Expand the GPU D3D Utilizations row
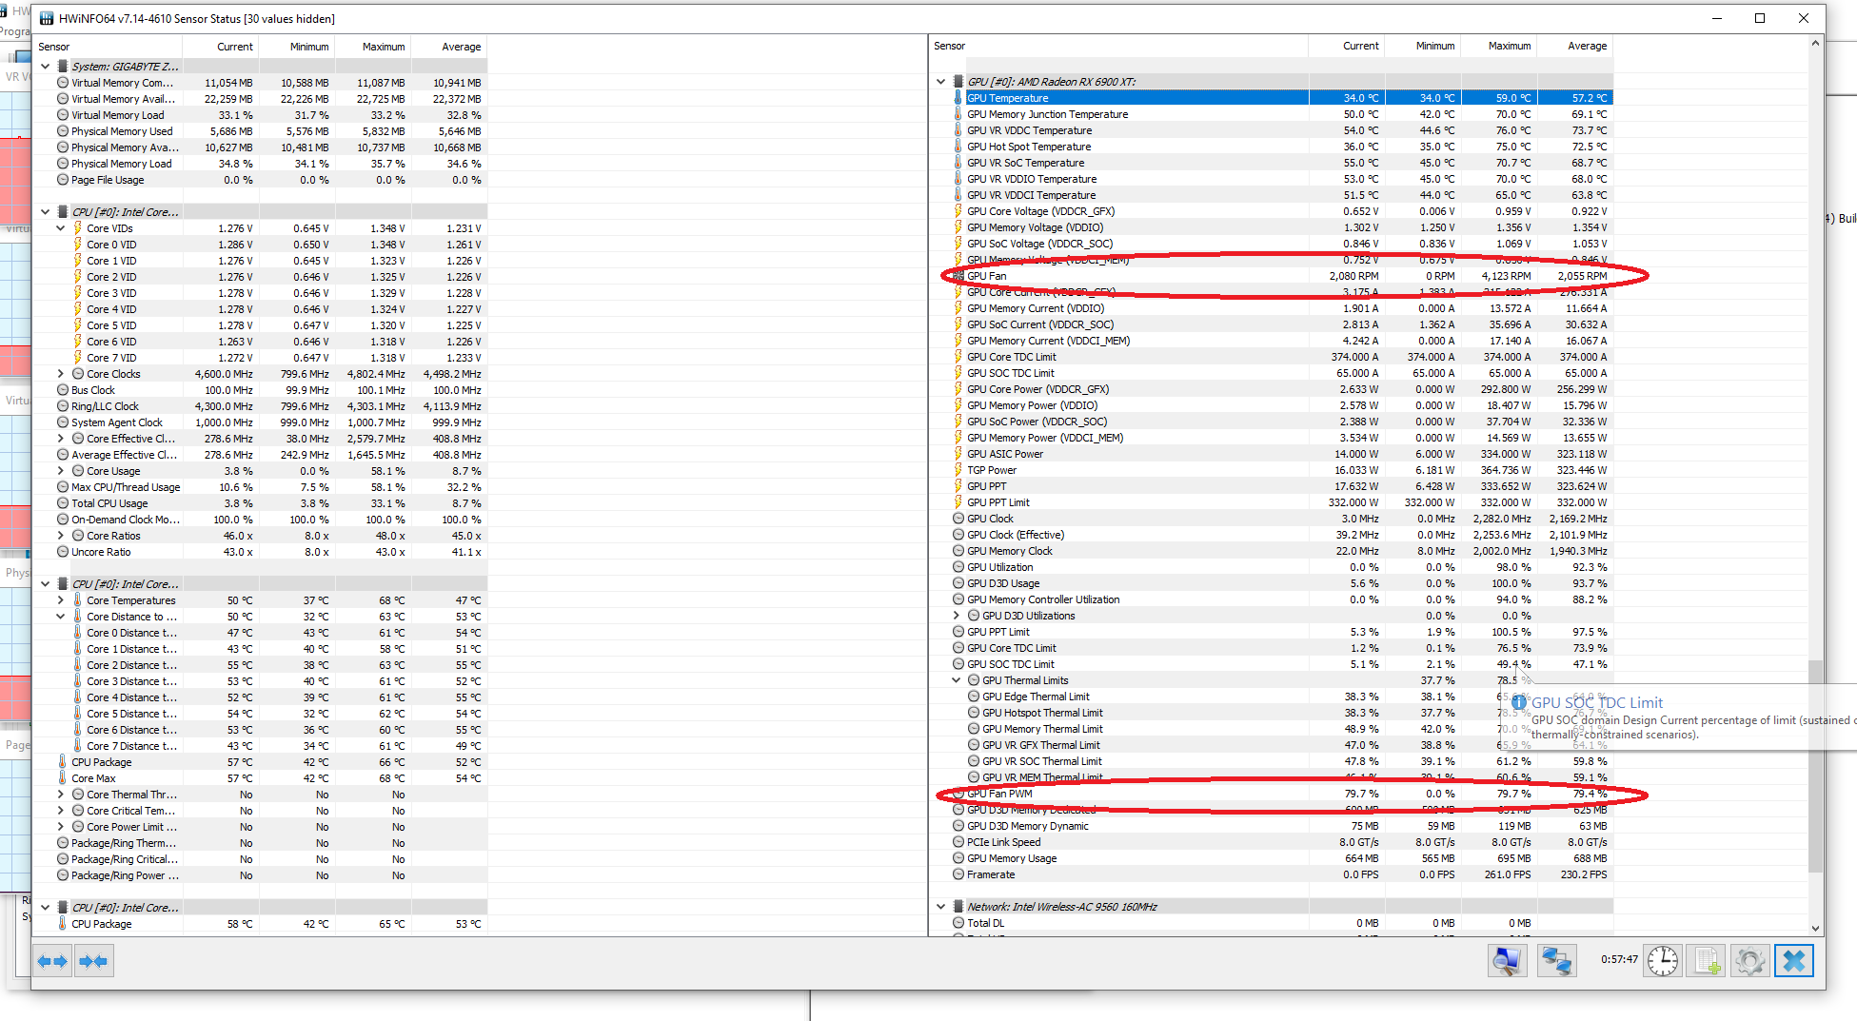1857x1021 pixels. point(957,616)
